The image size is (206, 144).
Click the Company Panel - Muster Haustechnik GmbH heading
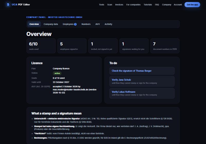[54, 17]
